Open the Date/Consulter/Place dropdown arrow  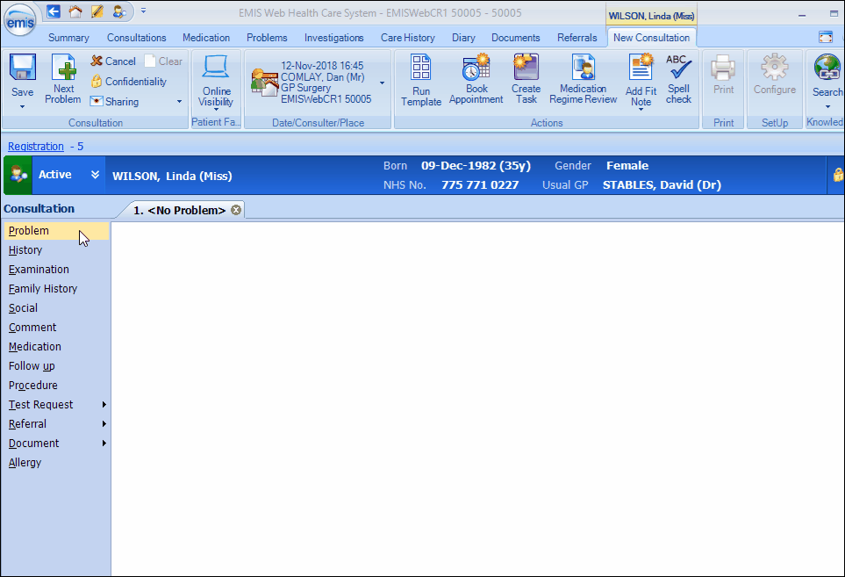point(382,83)
